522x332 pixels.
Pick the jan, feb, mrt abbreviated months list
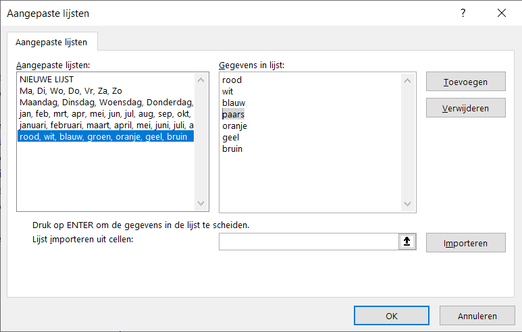[x=106, y=114]
